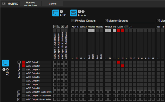The height and width of the screenshot is (102, 165).
Task: Click the Mic/Lin column header
Action: coord(108,27)
